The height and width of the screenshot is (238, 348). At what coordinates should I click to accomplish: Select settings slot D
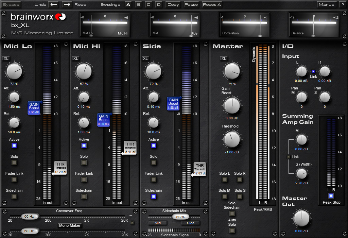[159, 5]
